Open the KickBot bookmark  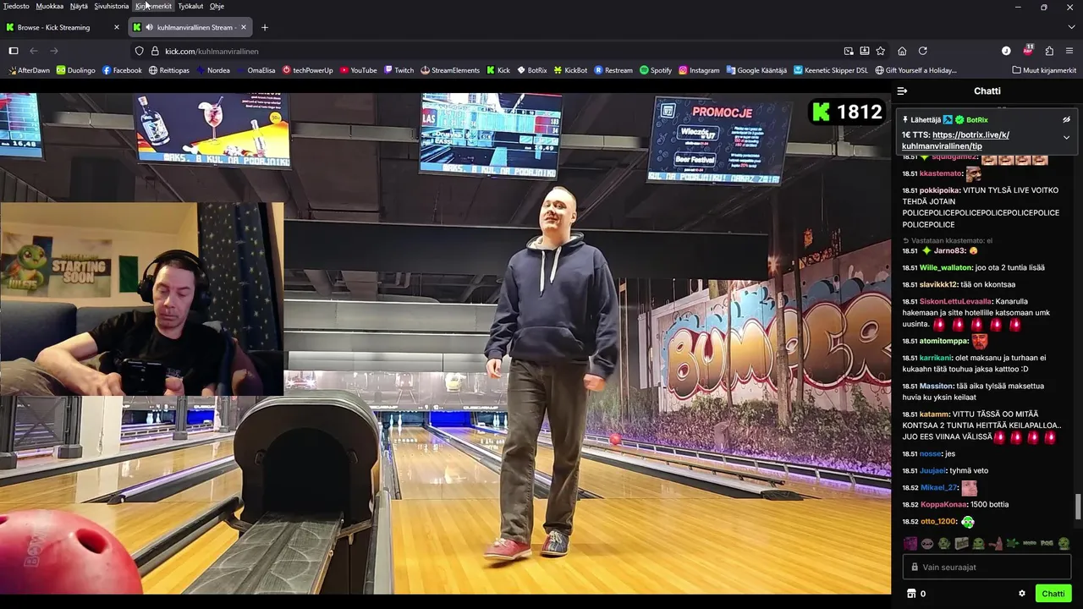point(571,70)
